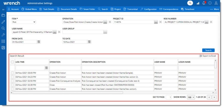Open LOG TIME filter calendar icon
223x108 pixels.
pos(46,68)
